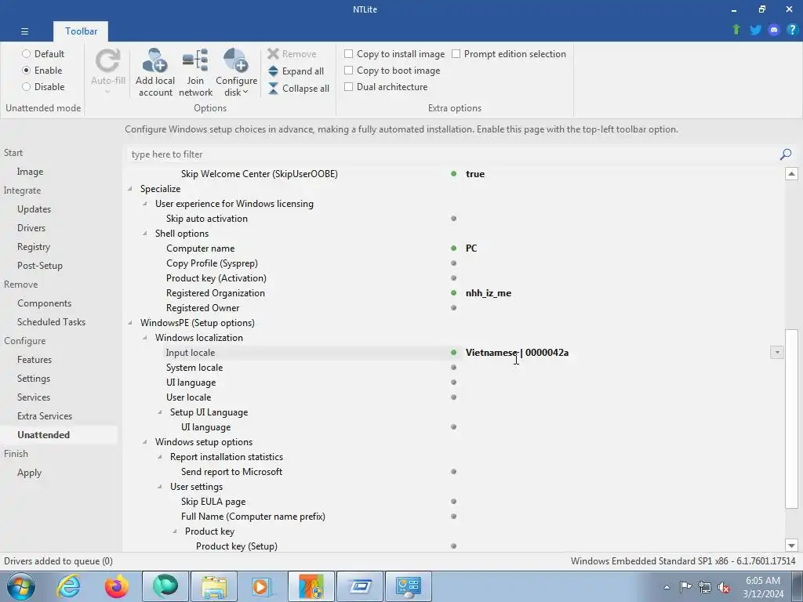This screenshot has height=602, width=803.
Task: Click the Computer name green status dot
Action: click(x=453, y=248)
